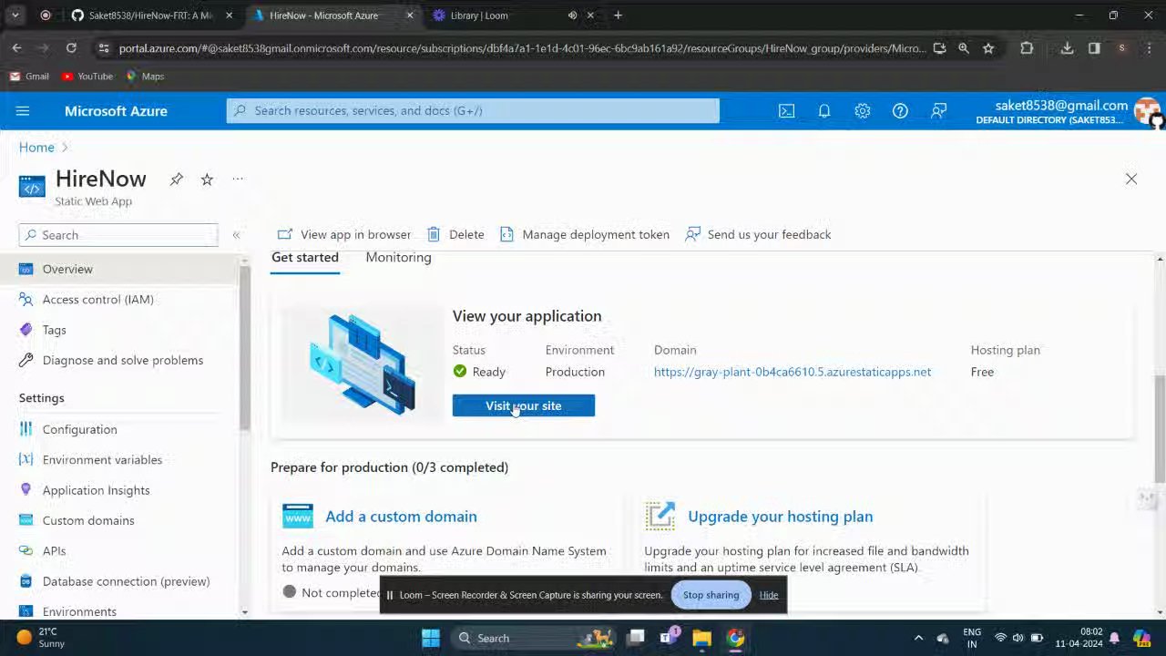This screenshot has width=1166, height=656.
Task: Hide the Loom sharing notification
Action: [x=769, y=595]
